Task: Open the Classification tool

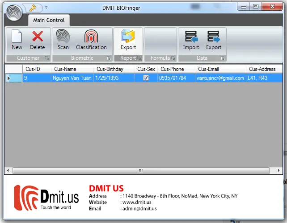Action: [x=91, y=39]
